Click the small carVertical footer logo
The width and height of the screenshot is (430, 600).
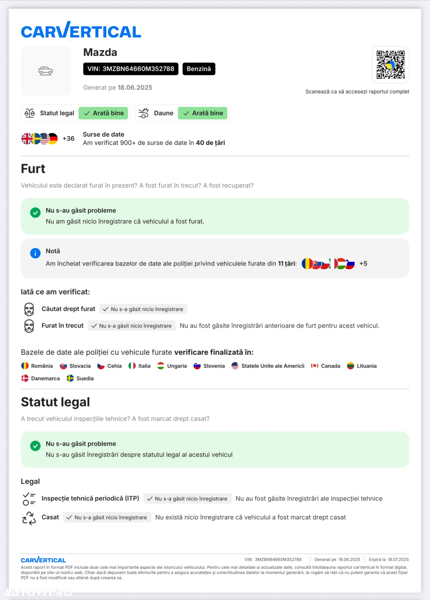tap(43, 560)
